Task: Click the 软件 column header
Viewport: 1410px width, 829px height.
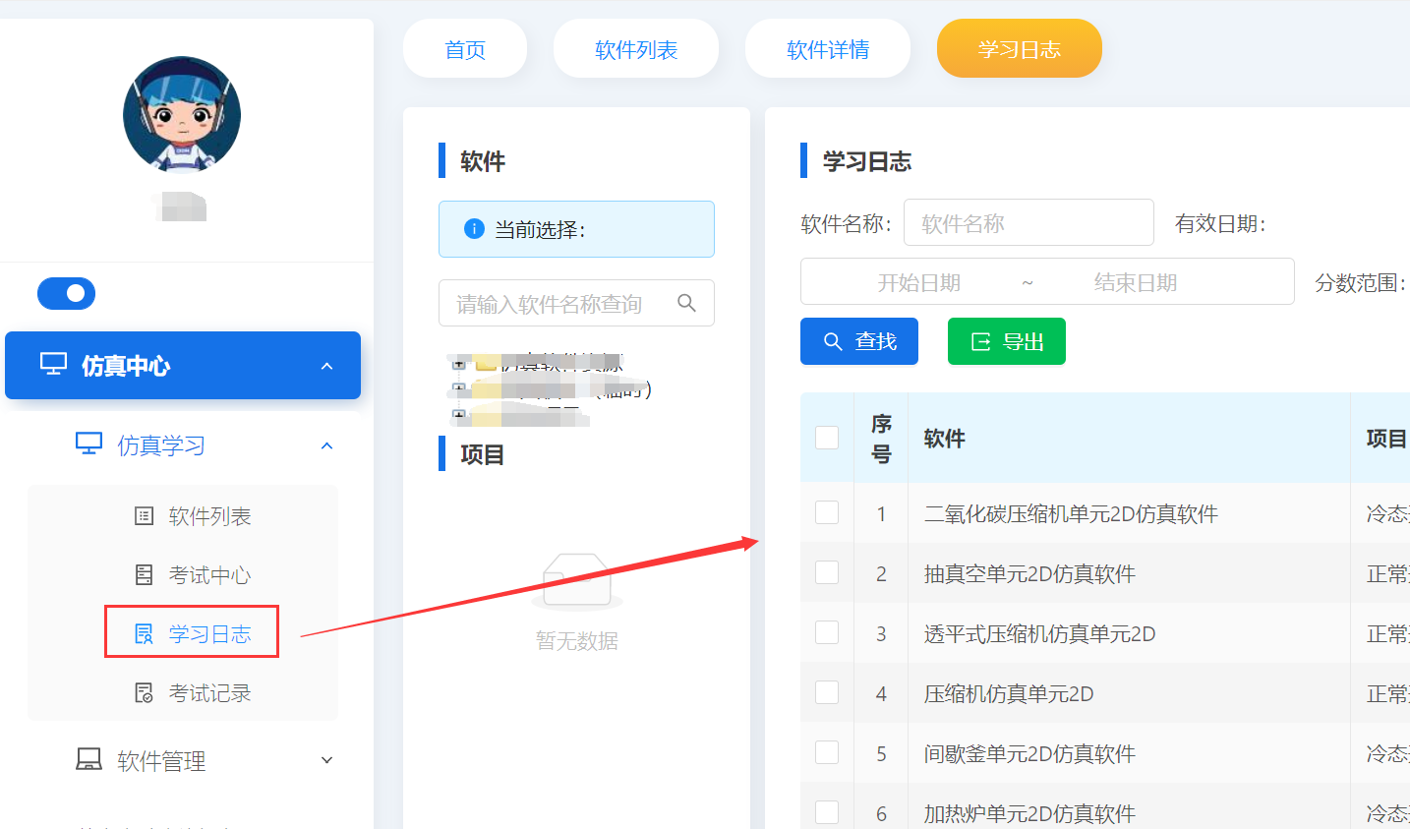Action: [x=944, y=439]
